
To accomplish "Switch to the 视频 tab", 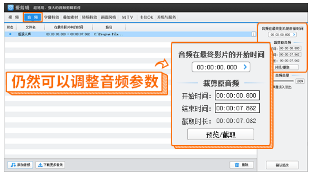I will [14, 17].
